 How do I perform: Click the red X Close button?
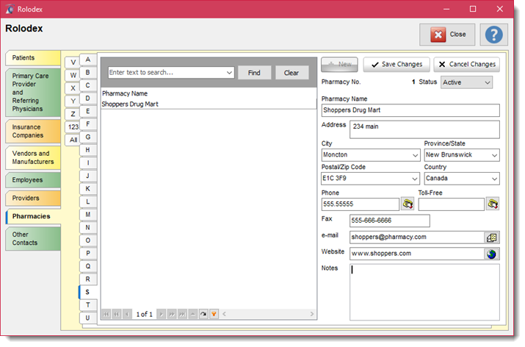(447, 35)
